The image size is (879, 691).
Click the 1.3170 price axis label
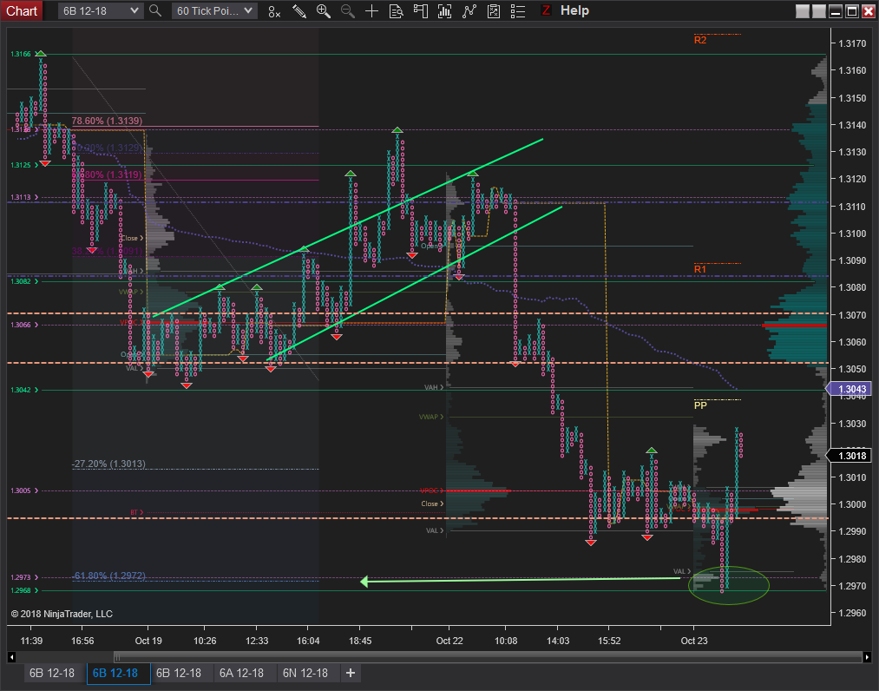pos(852,43)
